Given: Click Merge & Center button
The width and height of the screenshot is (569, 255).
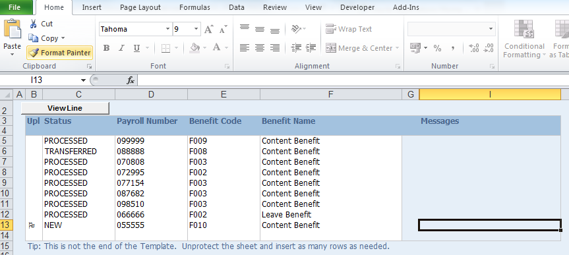Looking at the screenshot, I should (x=359, y=48).
